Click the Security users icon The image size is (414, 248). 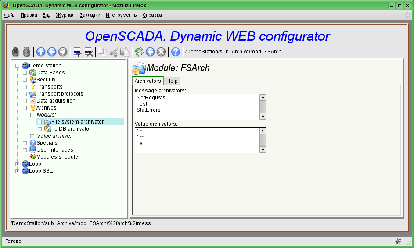pos(33,80)
